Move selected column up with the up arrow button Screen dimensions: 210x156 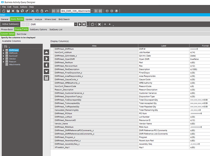(x=46, y=52)
